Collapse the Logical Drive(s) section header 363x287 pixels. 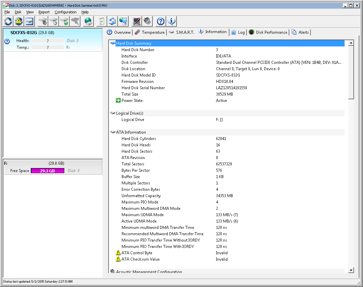[x=130, y=113]
